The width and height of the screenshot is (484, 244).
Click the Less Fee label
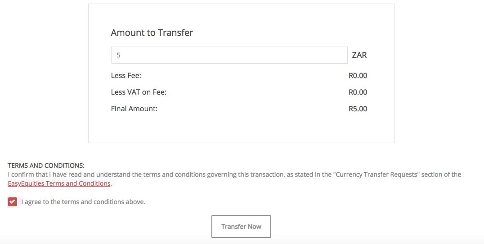click(126, 75)
